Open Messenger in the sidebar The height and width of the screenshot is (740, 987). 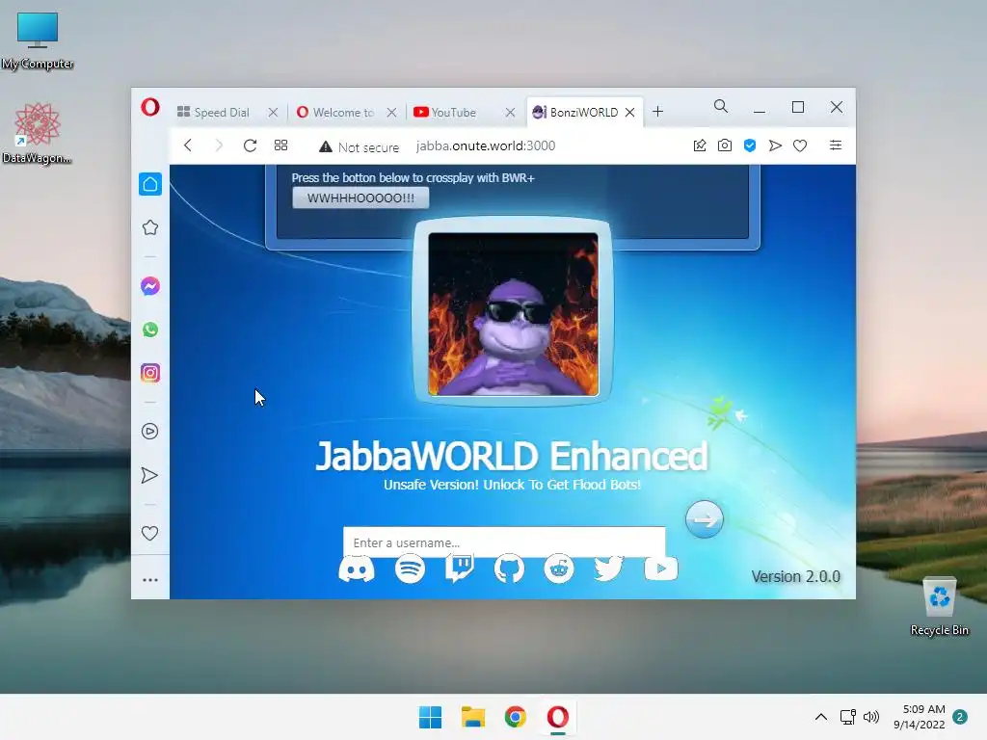point(149,286)
